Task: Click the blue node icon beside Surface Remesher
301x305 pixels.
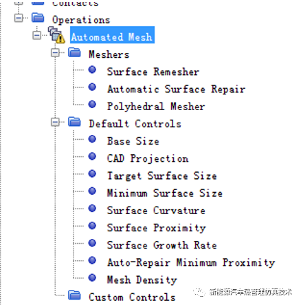Action: (92, 70)
